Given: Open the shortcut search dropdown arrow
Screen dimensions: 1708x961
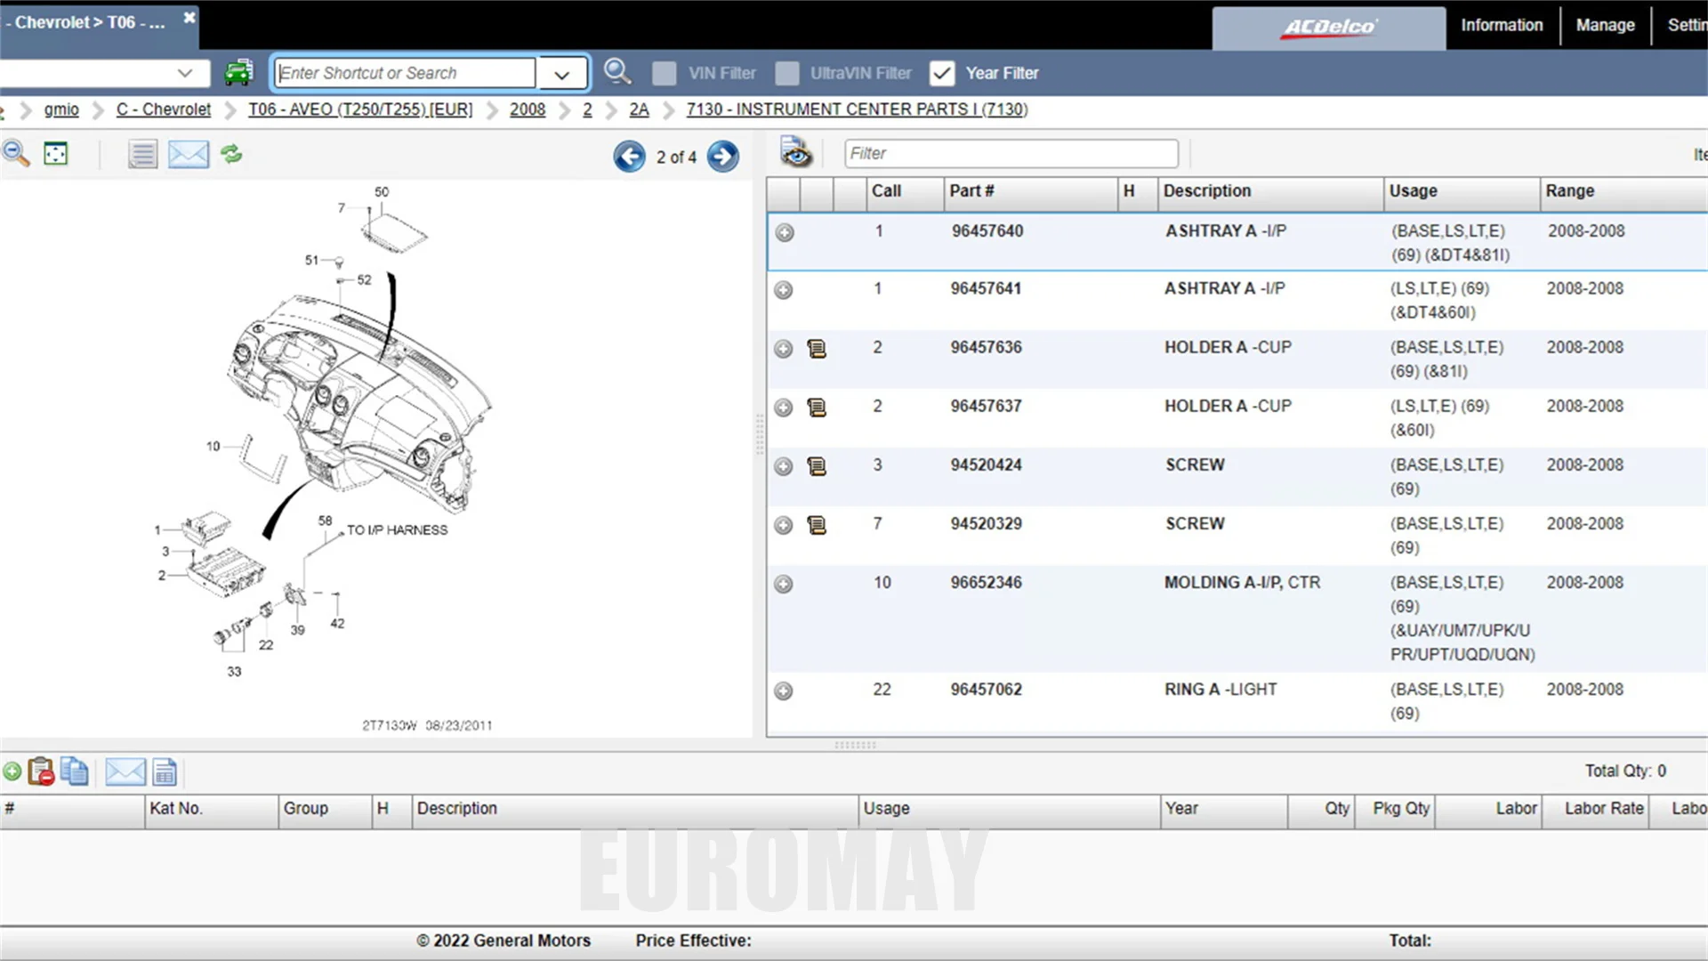Looking at the screenshot, I should 561,73.
